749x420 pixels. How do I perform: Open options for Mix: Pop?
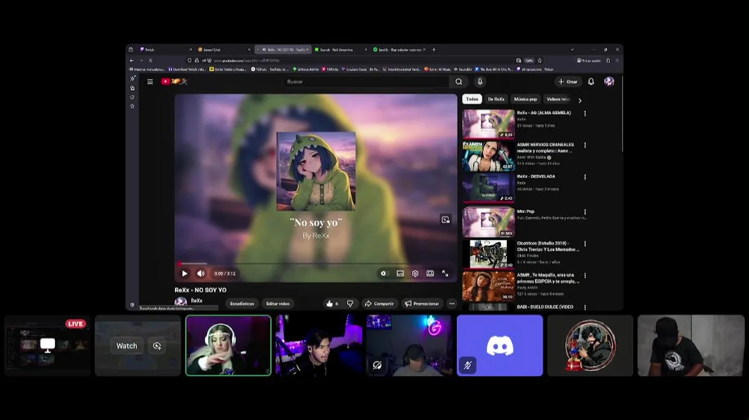[x=585, y=212]
